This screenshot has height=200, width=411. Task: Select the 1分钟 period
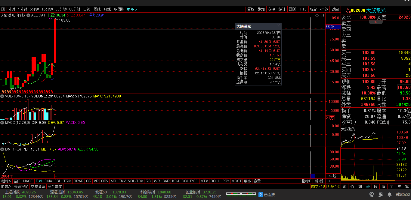pyautogui.click(x=23, y=9)
